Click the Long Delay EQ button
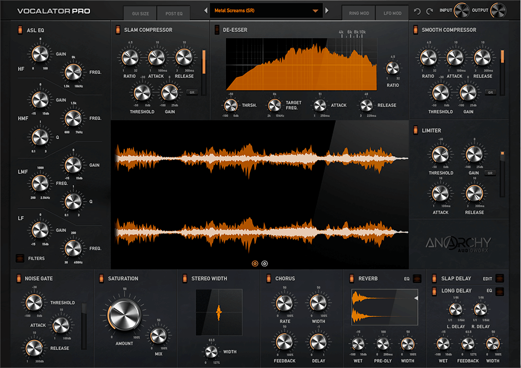The height and width of the screenshot is (368, 521). (x=499, y=291)
